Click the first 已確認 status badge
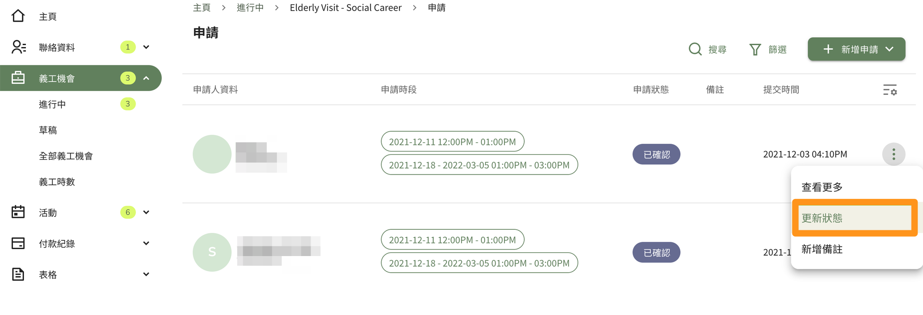 coord(656,154)
